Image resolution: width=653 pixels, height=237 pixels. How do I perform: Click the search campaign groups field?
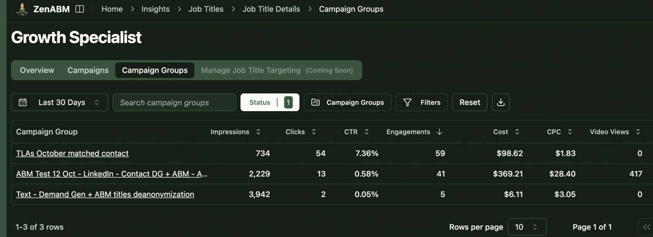click(174, 102)
